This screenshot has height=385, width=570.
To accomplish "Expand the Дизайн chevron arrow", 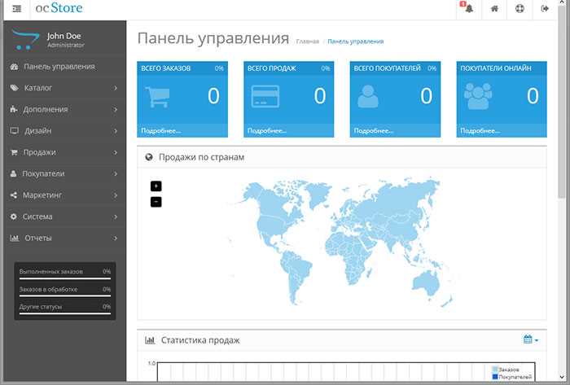I will [116, 131].
